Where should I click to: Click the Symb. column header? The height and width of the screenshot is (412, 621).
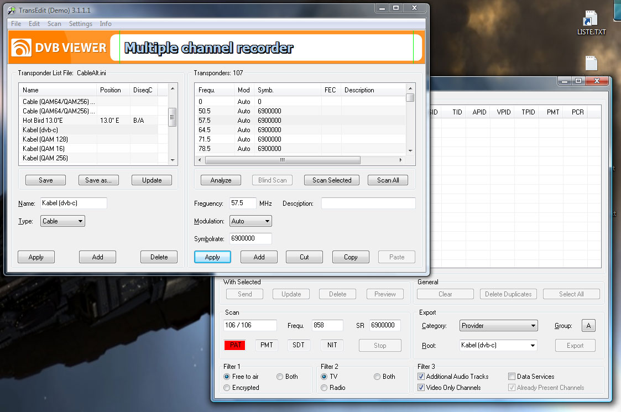click(x=287, y=90)
